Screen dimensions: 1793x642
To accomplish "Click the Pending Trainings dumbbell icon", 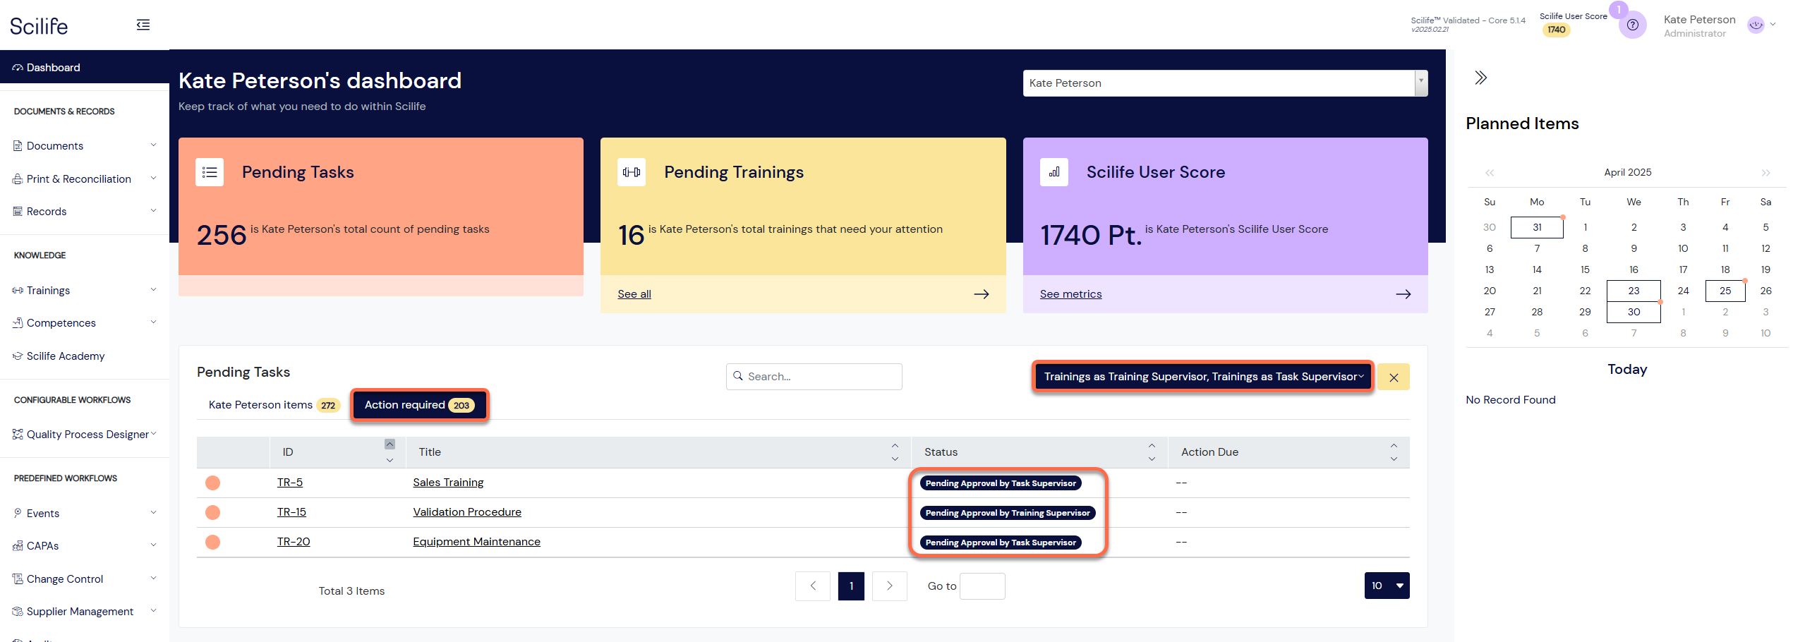I will pyautogui.click(x=632, y=172).
